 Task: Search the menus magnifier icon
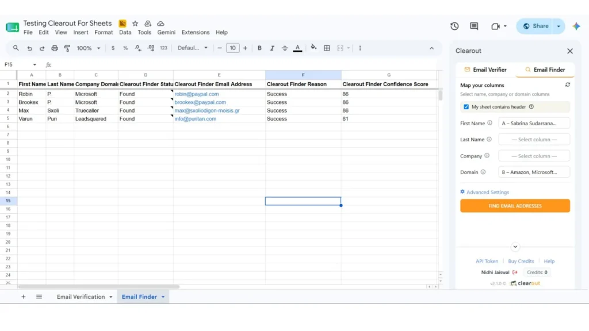click(x=16, y=48)
